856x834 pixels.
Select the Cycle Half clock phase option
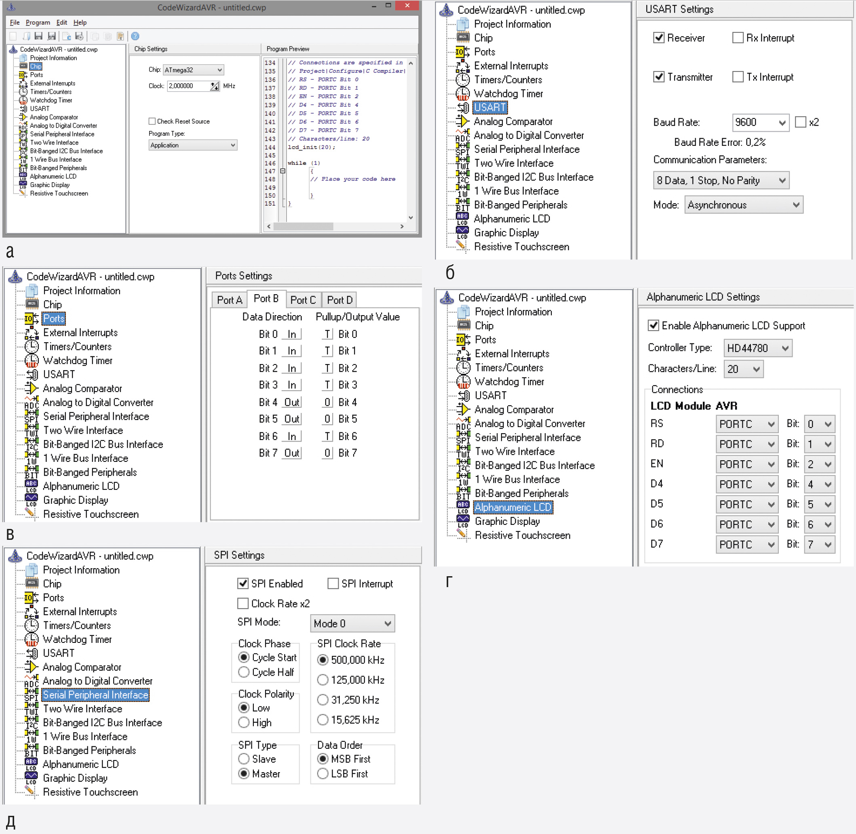(x=244, y=672)
